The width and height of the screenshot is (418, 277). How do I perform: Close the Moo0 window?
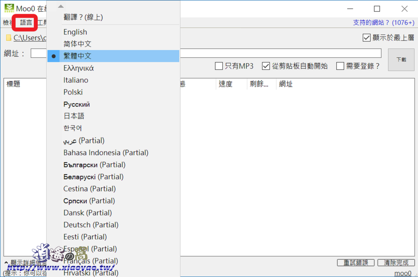[x=404, y=9]
